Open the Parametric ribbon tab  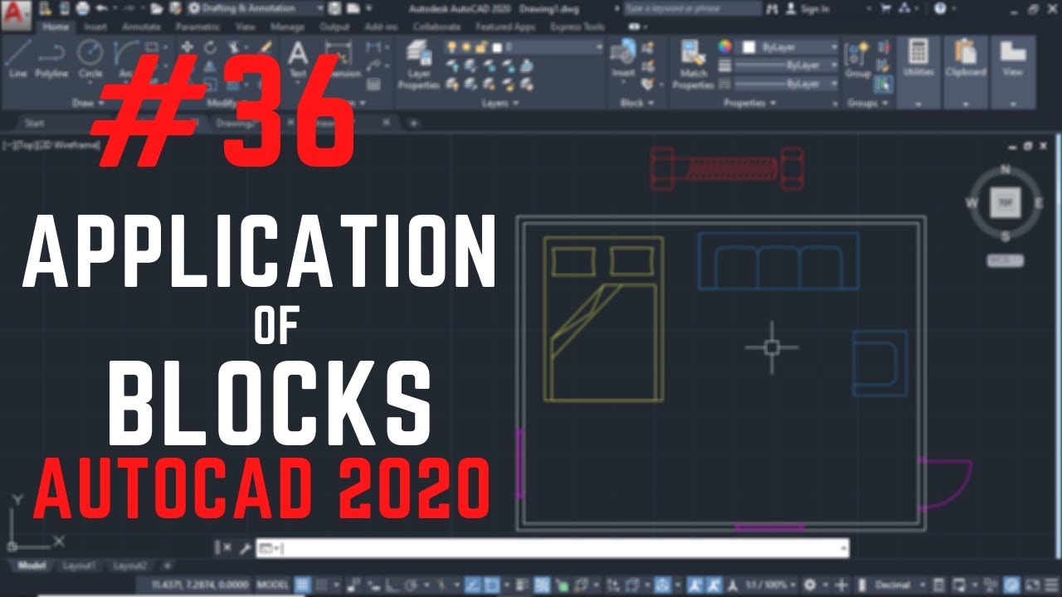click(197, 27)
